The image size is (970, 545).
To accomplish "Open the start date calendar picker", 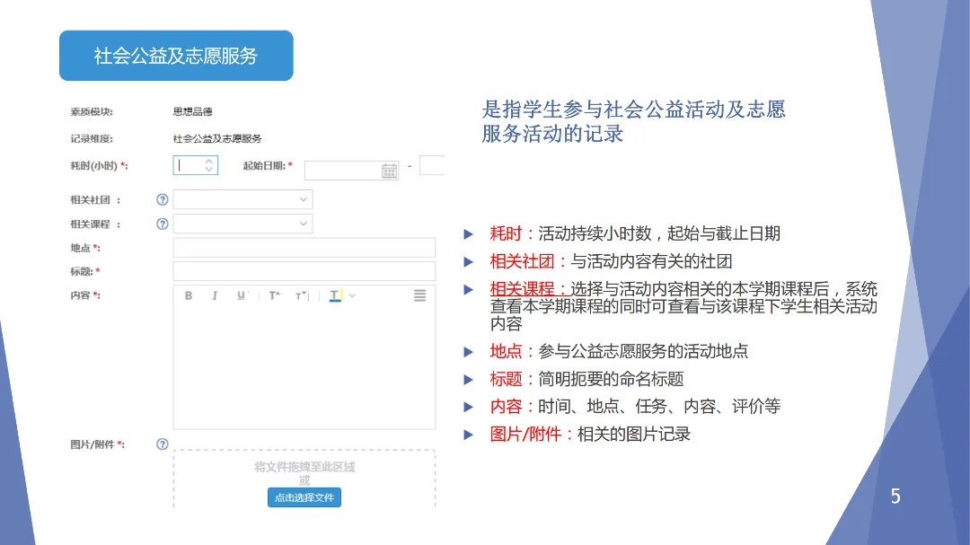I will click(x=389, y=171).
